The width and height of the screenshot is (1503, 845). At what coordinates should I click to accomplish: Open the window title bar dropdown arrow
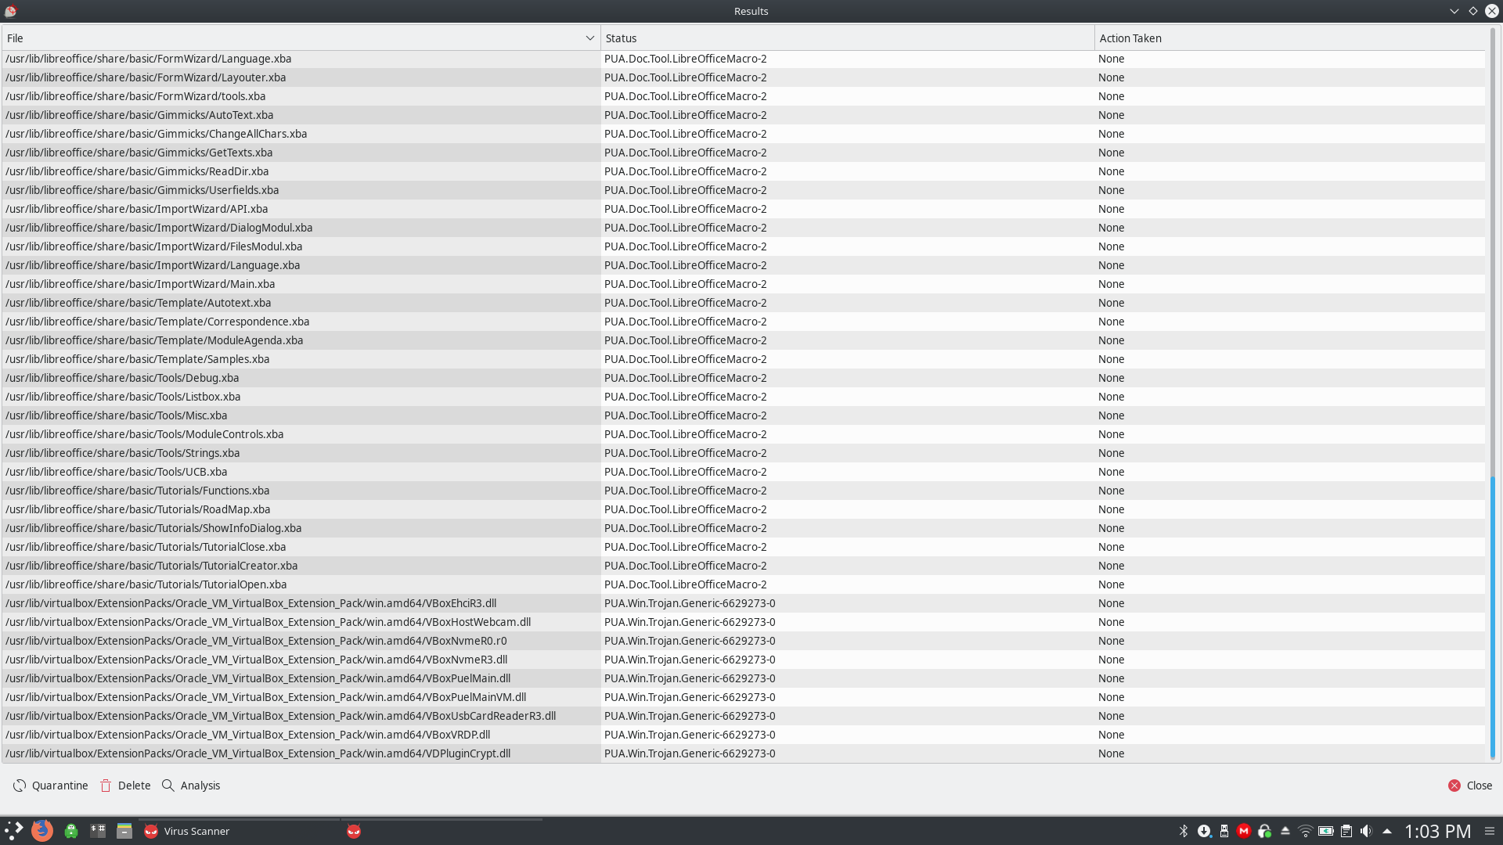coord(1454,11)
